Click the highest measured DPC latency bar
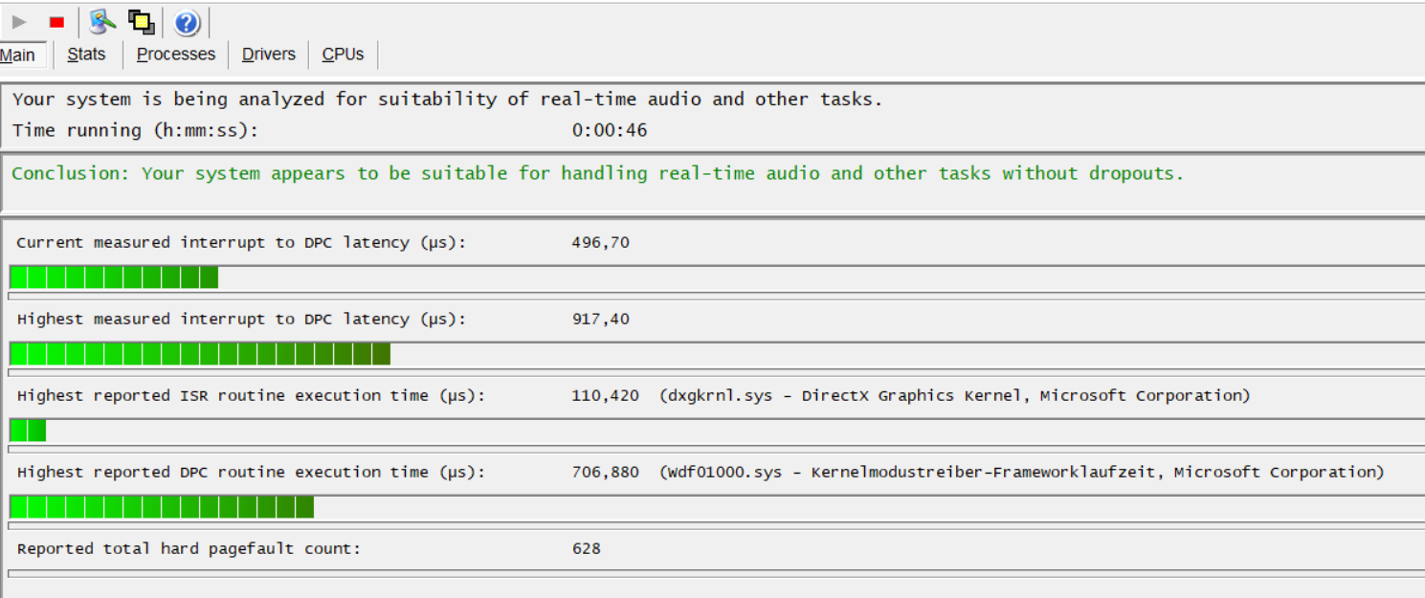 coord(200,354)
